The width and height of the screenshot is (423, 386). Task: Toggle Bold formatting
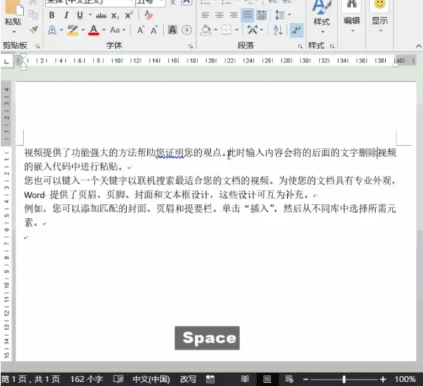[52, 15]
